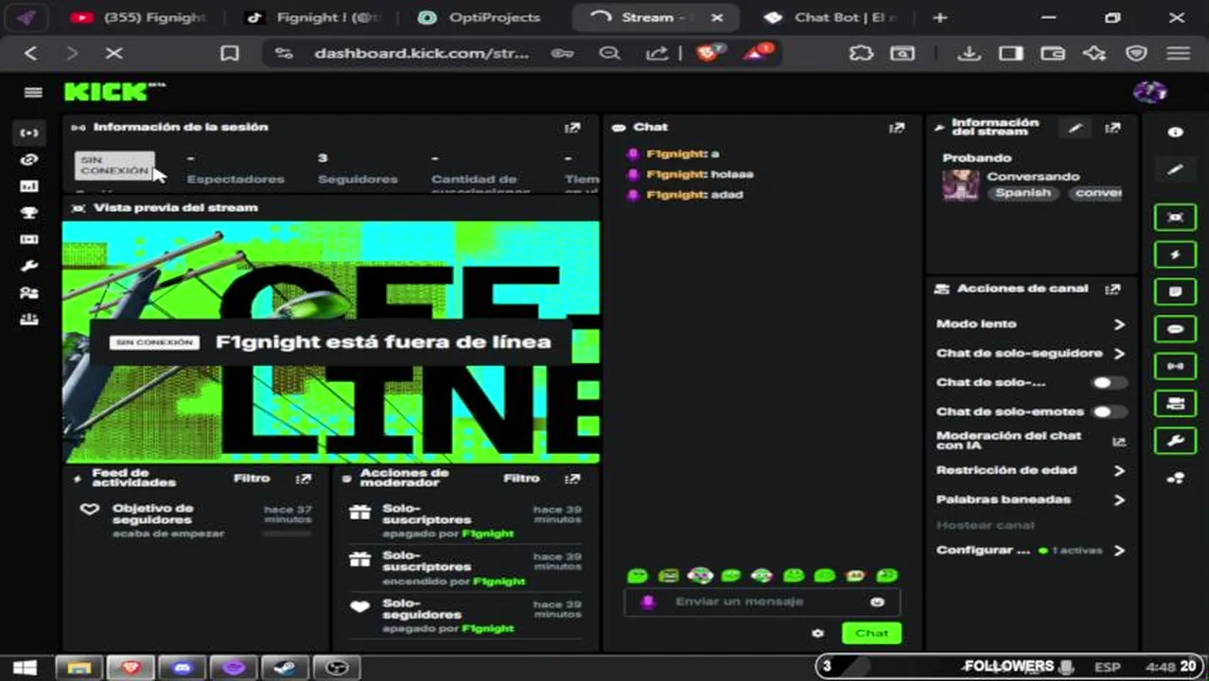Switch to the TikTok Figniight tab
The image size is (1209, 681).
(x=316, y=17)
